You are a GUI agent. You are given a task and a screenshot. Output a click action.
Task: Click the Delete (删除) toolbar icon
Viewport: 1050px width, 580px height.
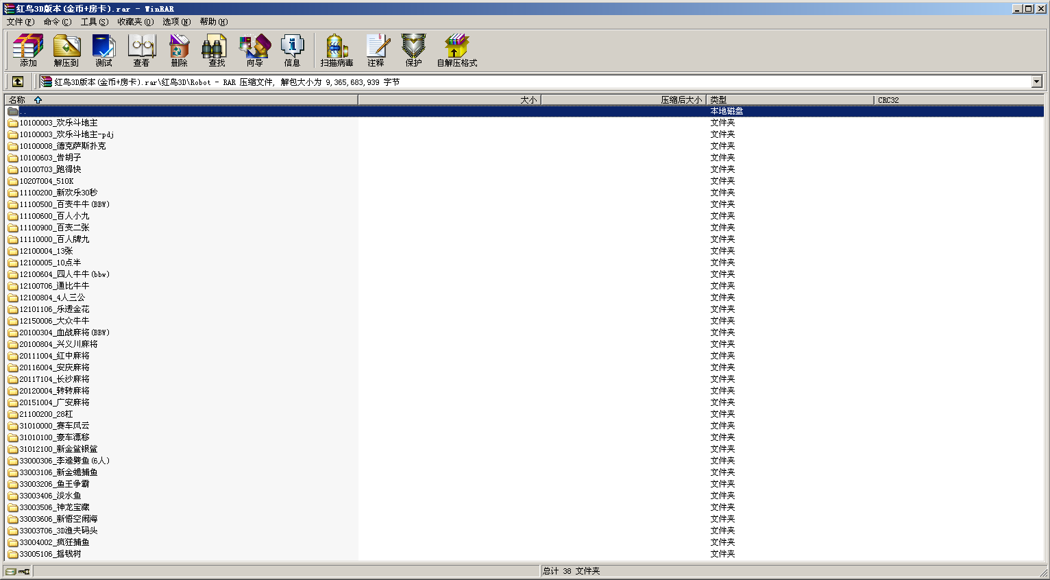click(179, 50)
